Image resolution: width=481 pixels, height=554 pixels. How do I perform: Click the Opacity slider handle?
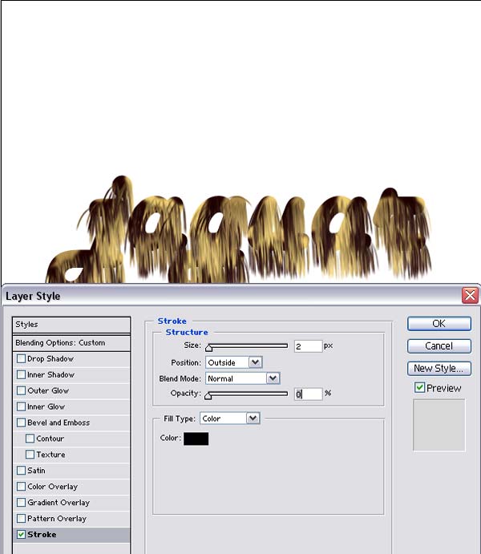[208, 396]
